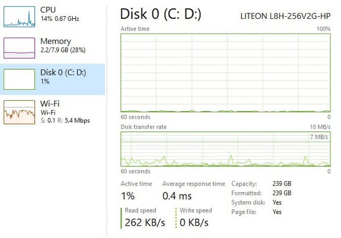Click the Formatted 239 GB value
The width and height of the screenshot is (341, 238).
point(282,193)
